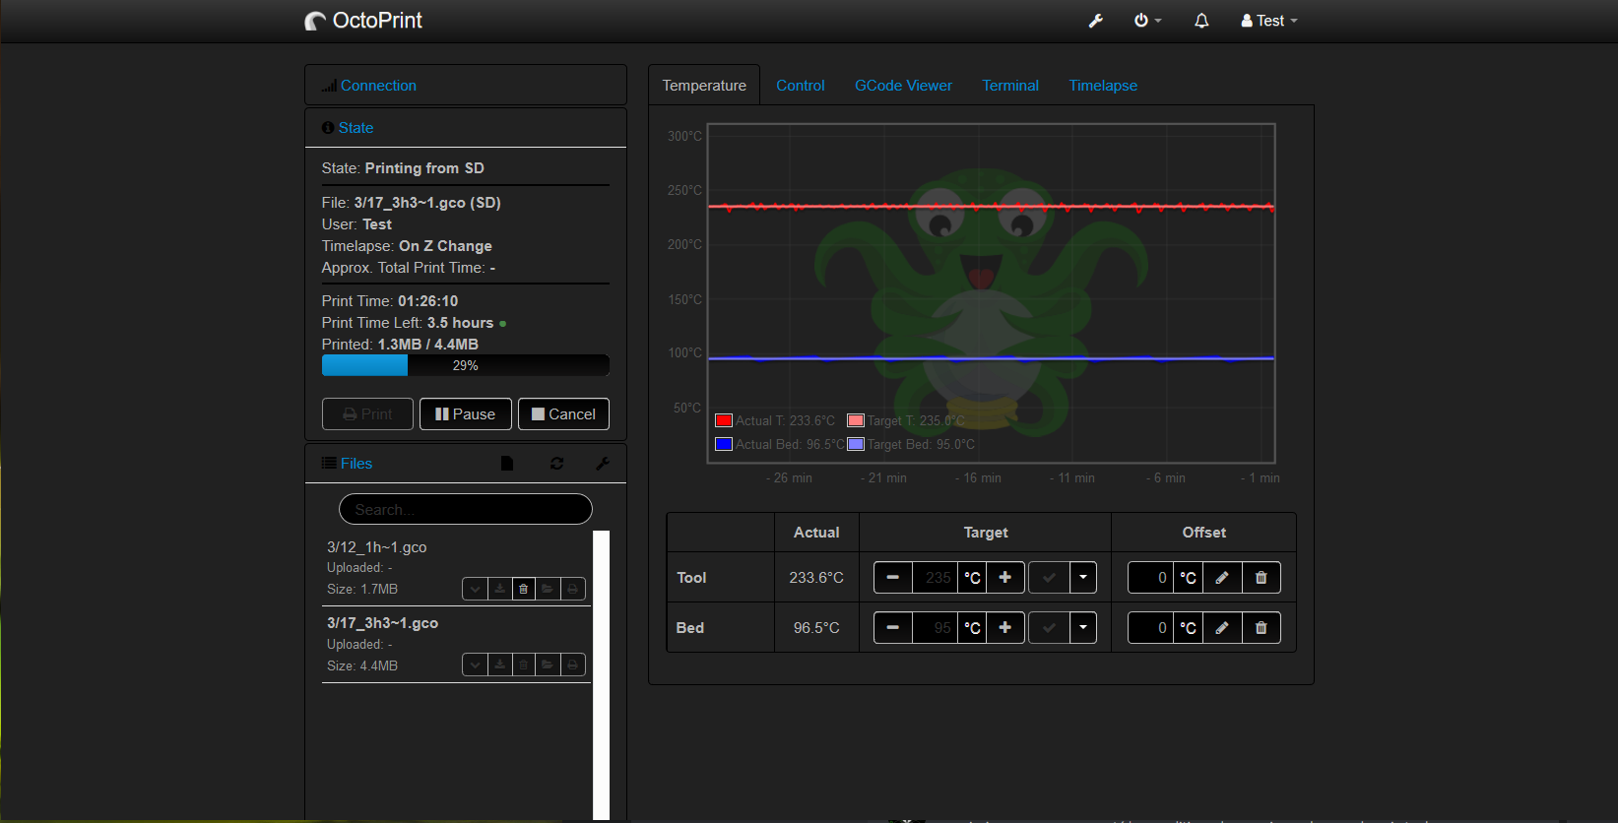Clear the Bed offset with trash icon
Screen dimensions: 1618x823
point(1262,628)
